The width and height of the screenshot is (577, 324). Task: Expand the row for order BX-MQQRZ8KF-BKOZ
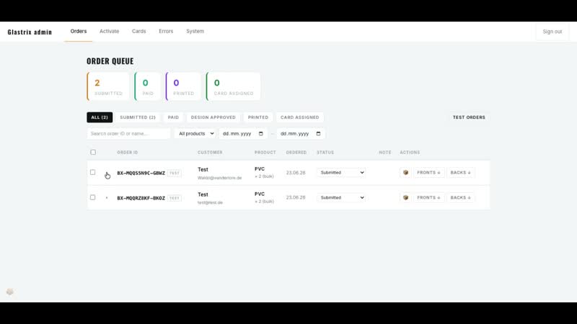[x=107, y=197]
